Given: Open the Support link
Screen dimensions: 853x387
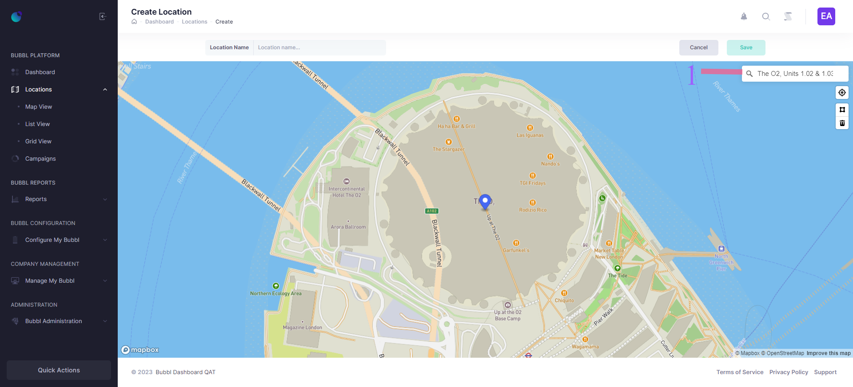Looking at the screenshot, I should tap(825, 372).
